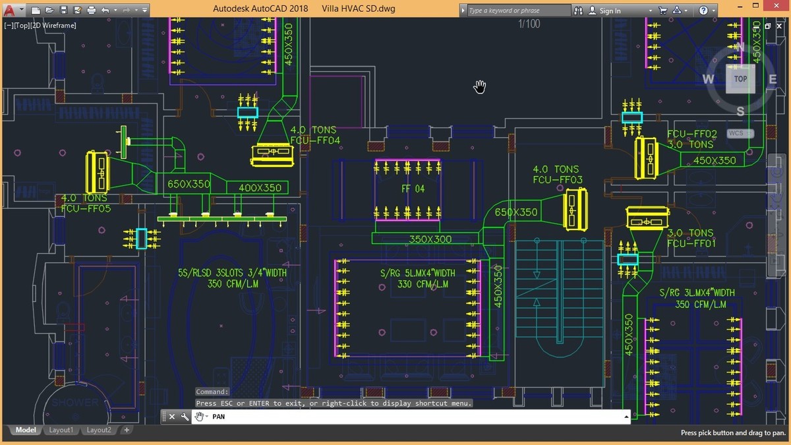791x445 pixels.
Task: Click the Plot printer icon
Action: tap(92, 11)
